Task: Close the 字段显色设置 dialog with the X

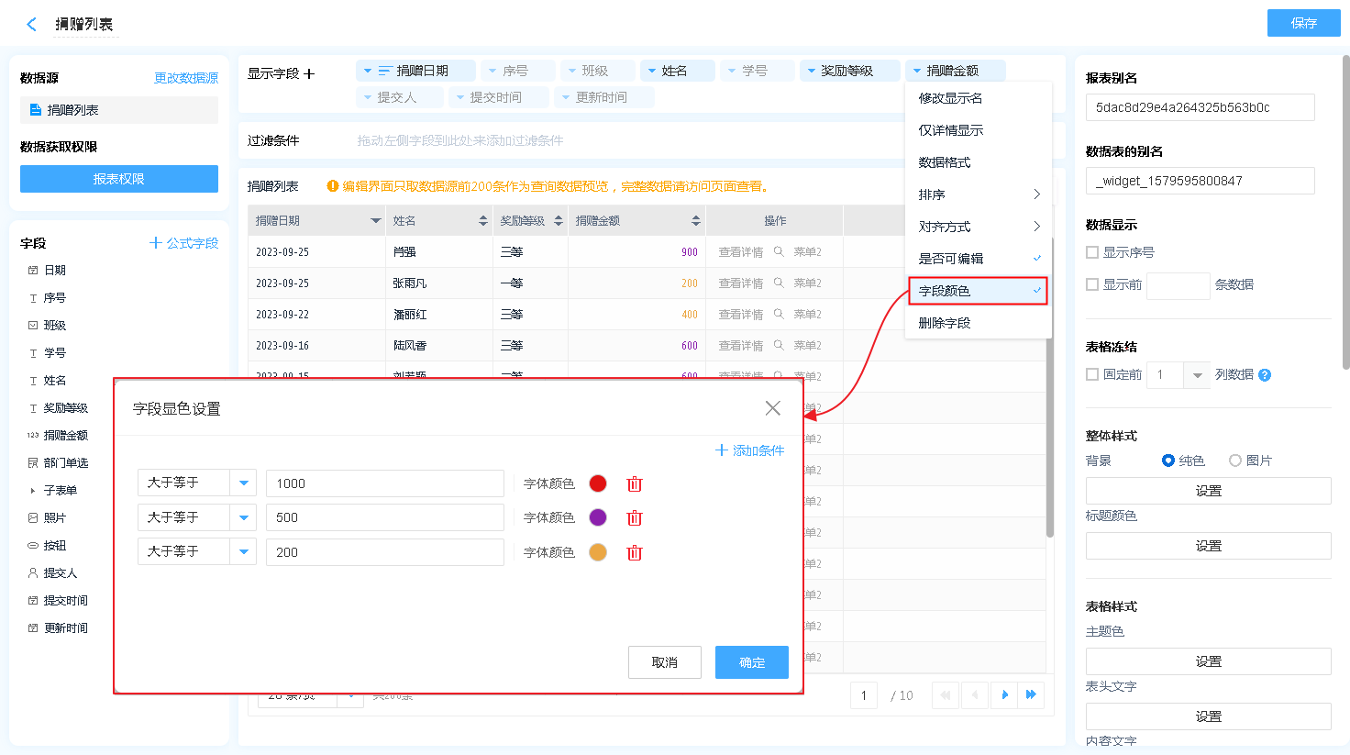Action: [x=773, y=408]
